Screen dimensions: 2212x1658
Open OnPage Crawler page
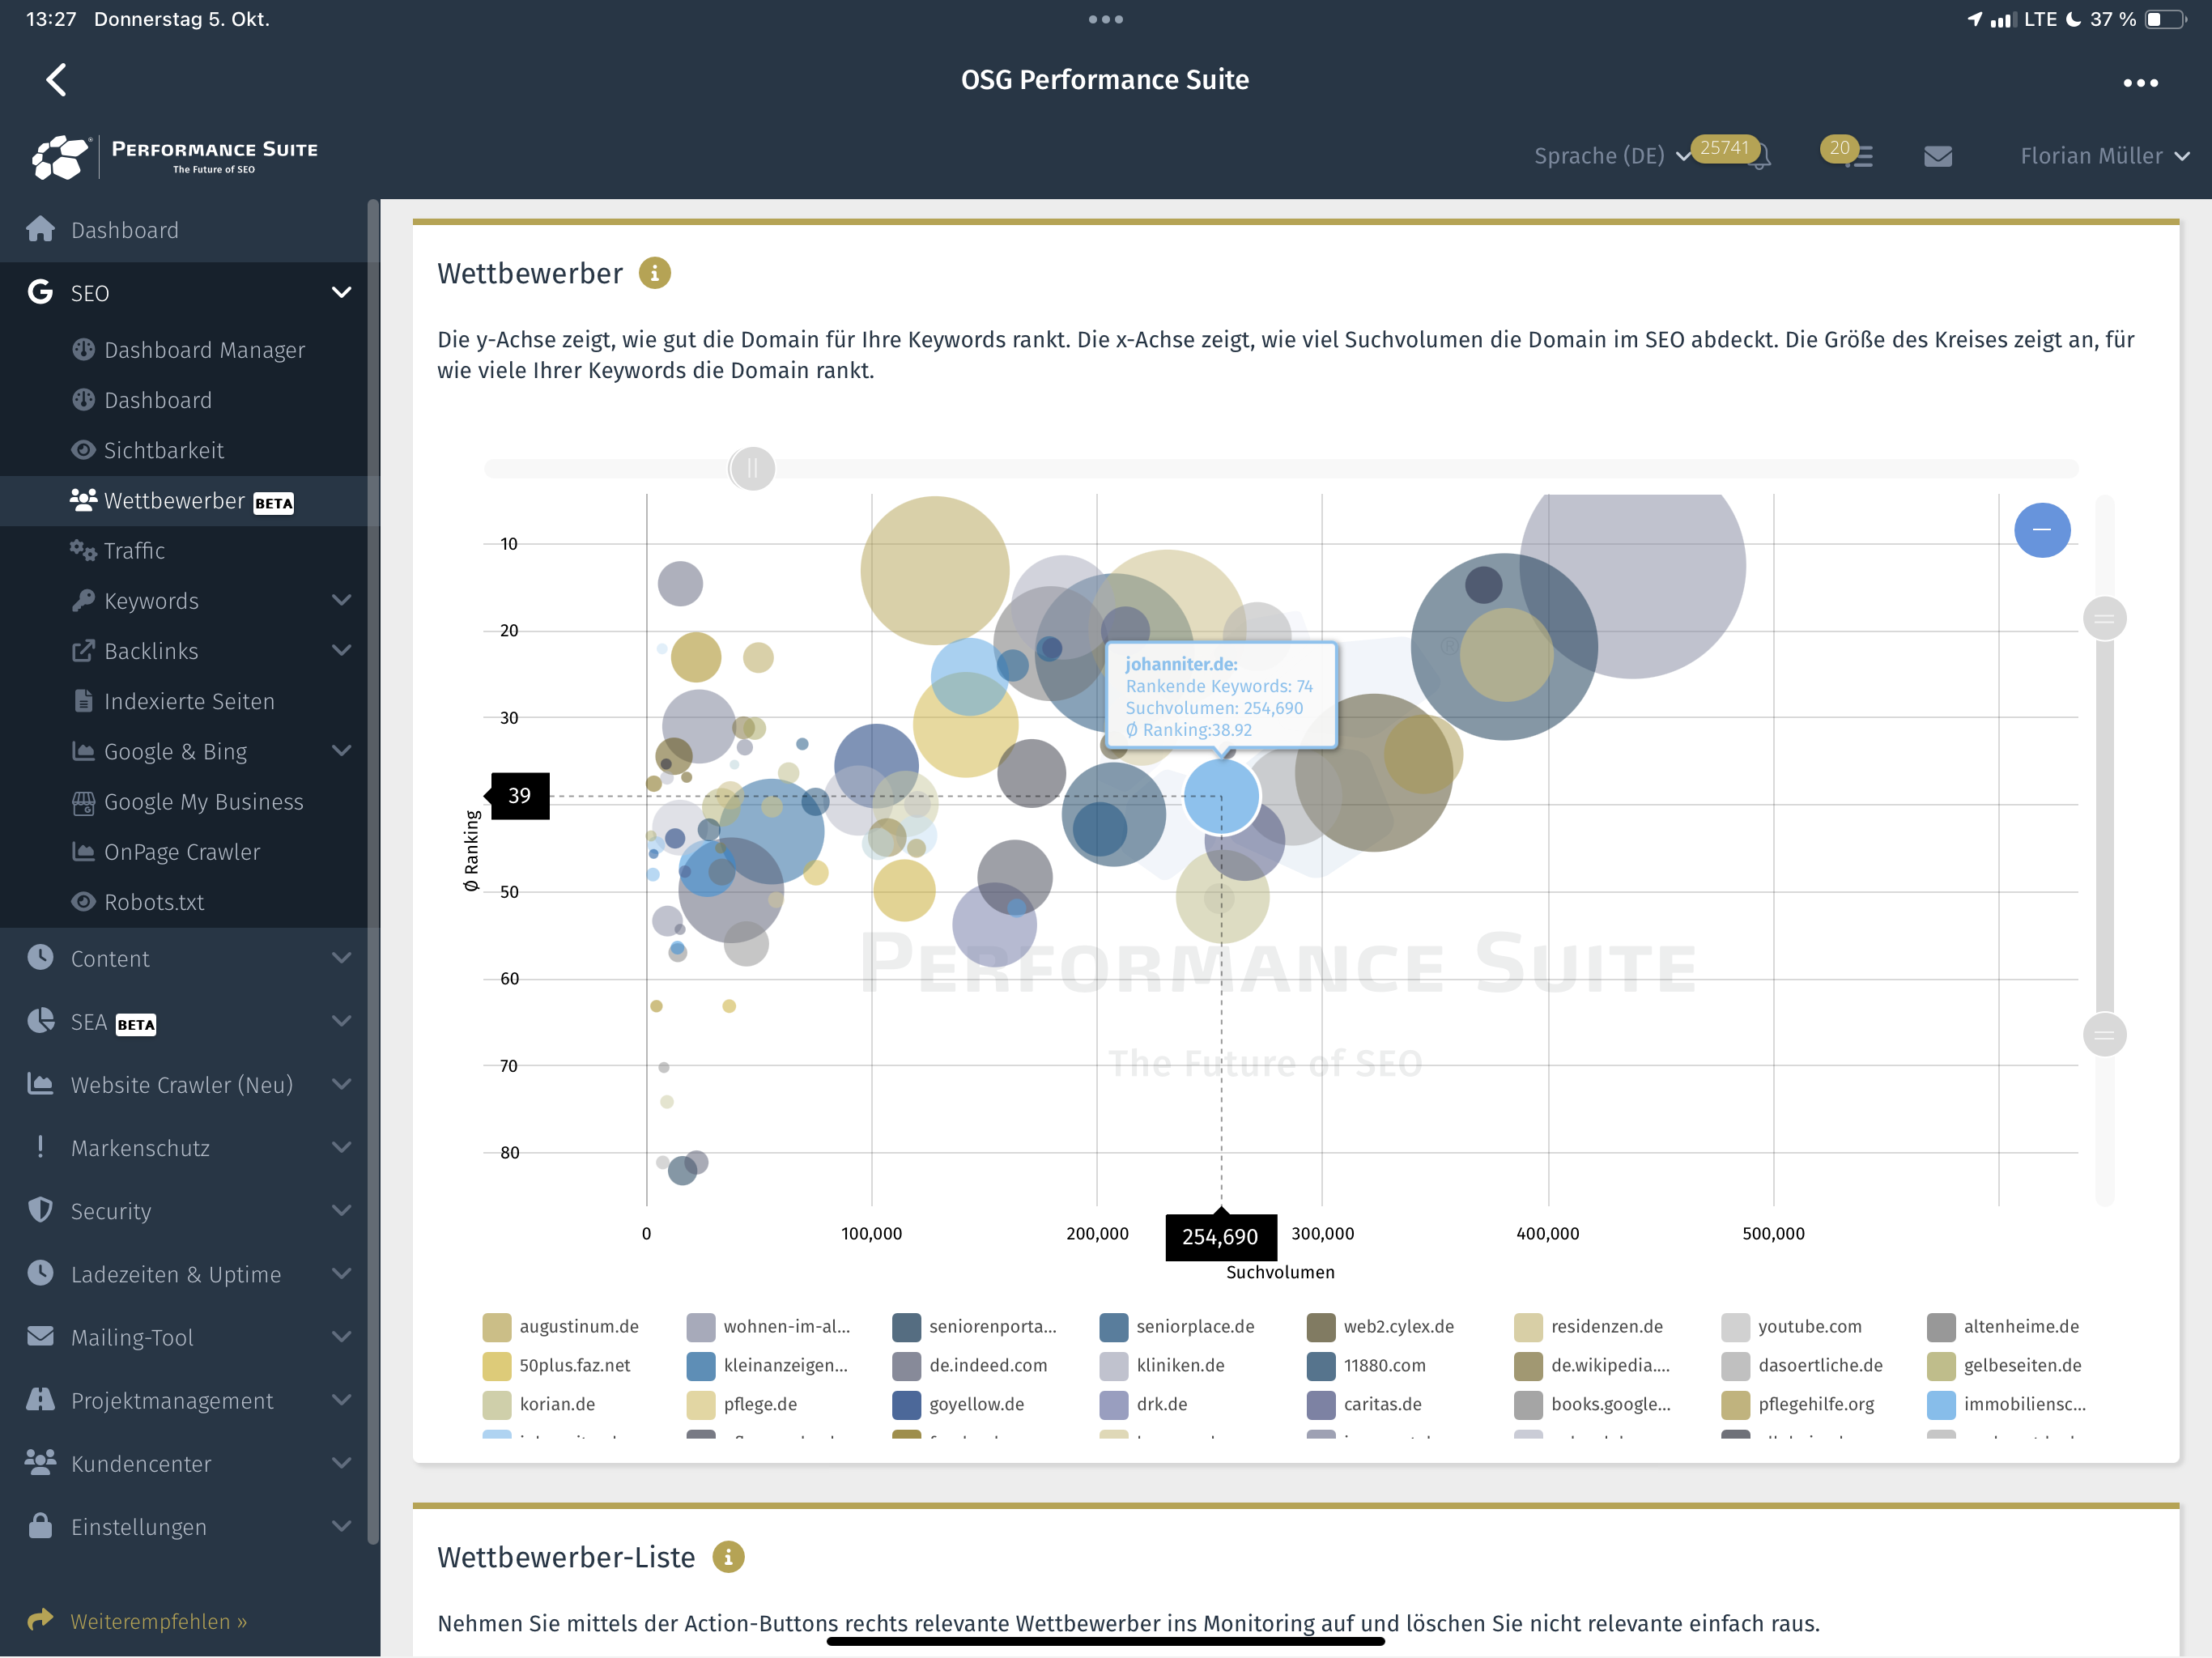(182, 851)
